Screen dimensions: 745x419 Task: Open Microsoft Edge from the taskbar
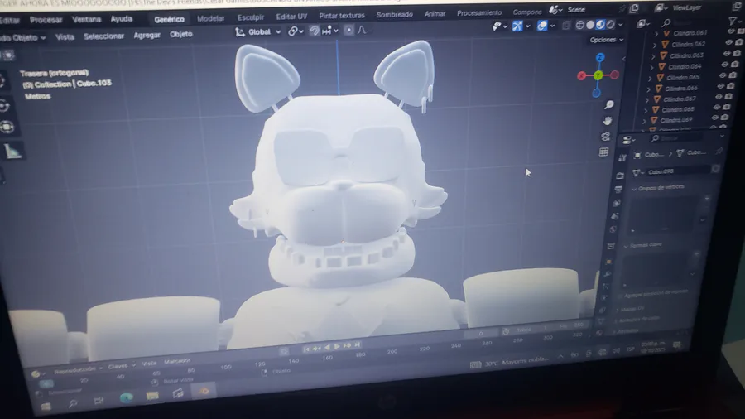pyautogui.click(x=127, y=397)
